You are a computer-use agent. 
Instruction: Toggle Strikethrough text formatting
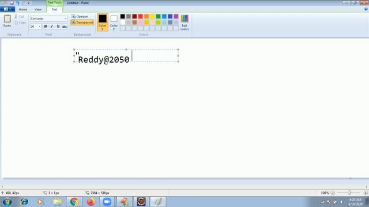click(x=65, y=26)
